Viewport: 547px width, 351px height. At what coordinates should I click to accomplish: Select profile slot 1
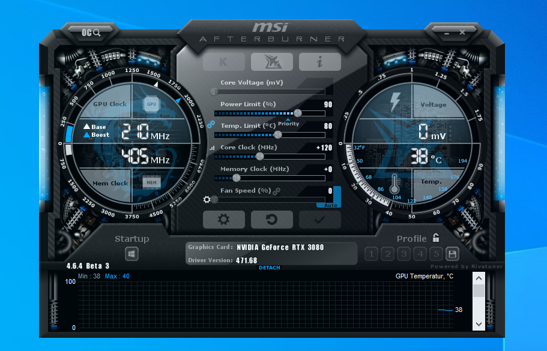point(372,254)
